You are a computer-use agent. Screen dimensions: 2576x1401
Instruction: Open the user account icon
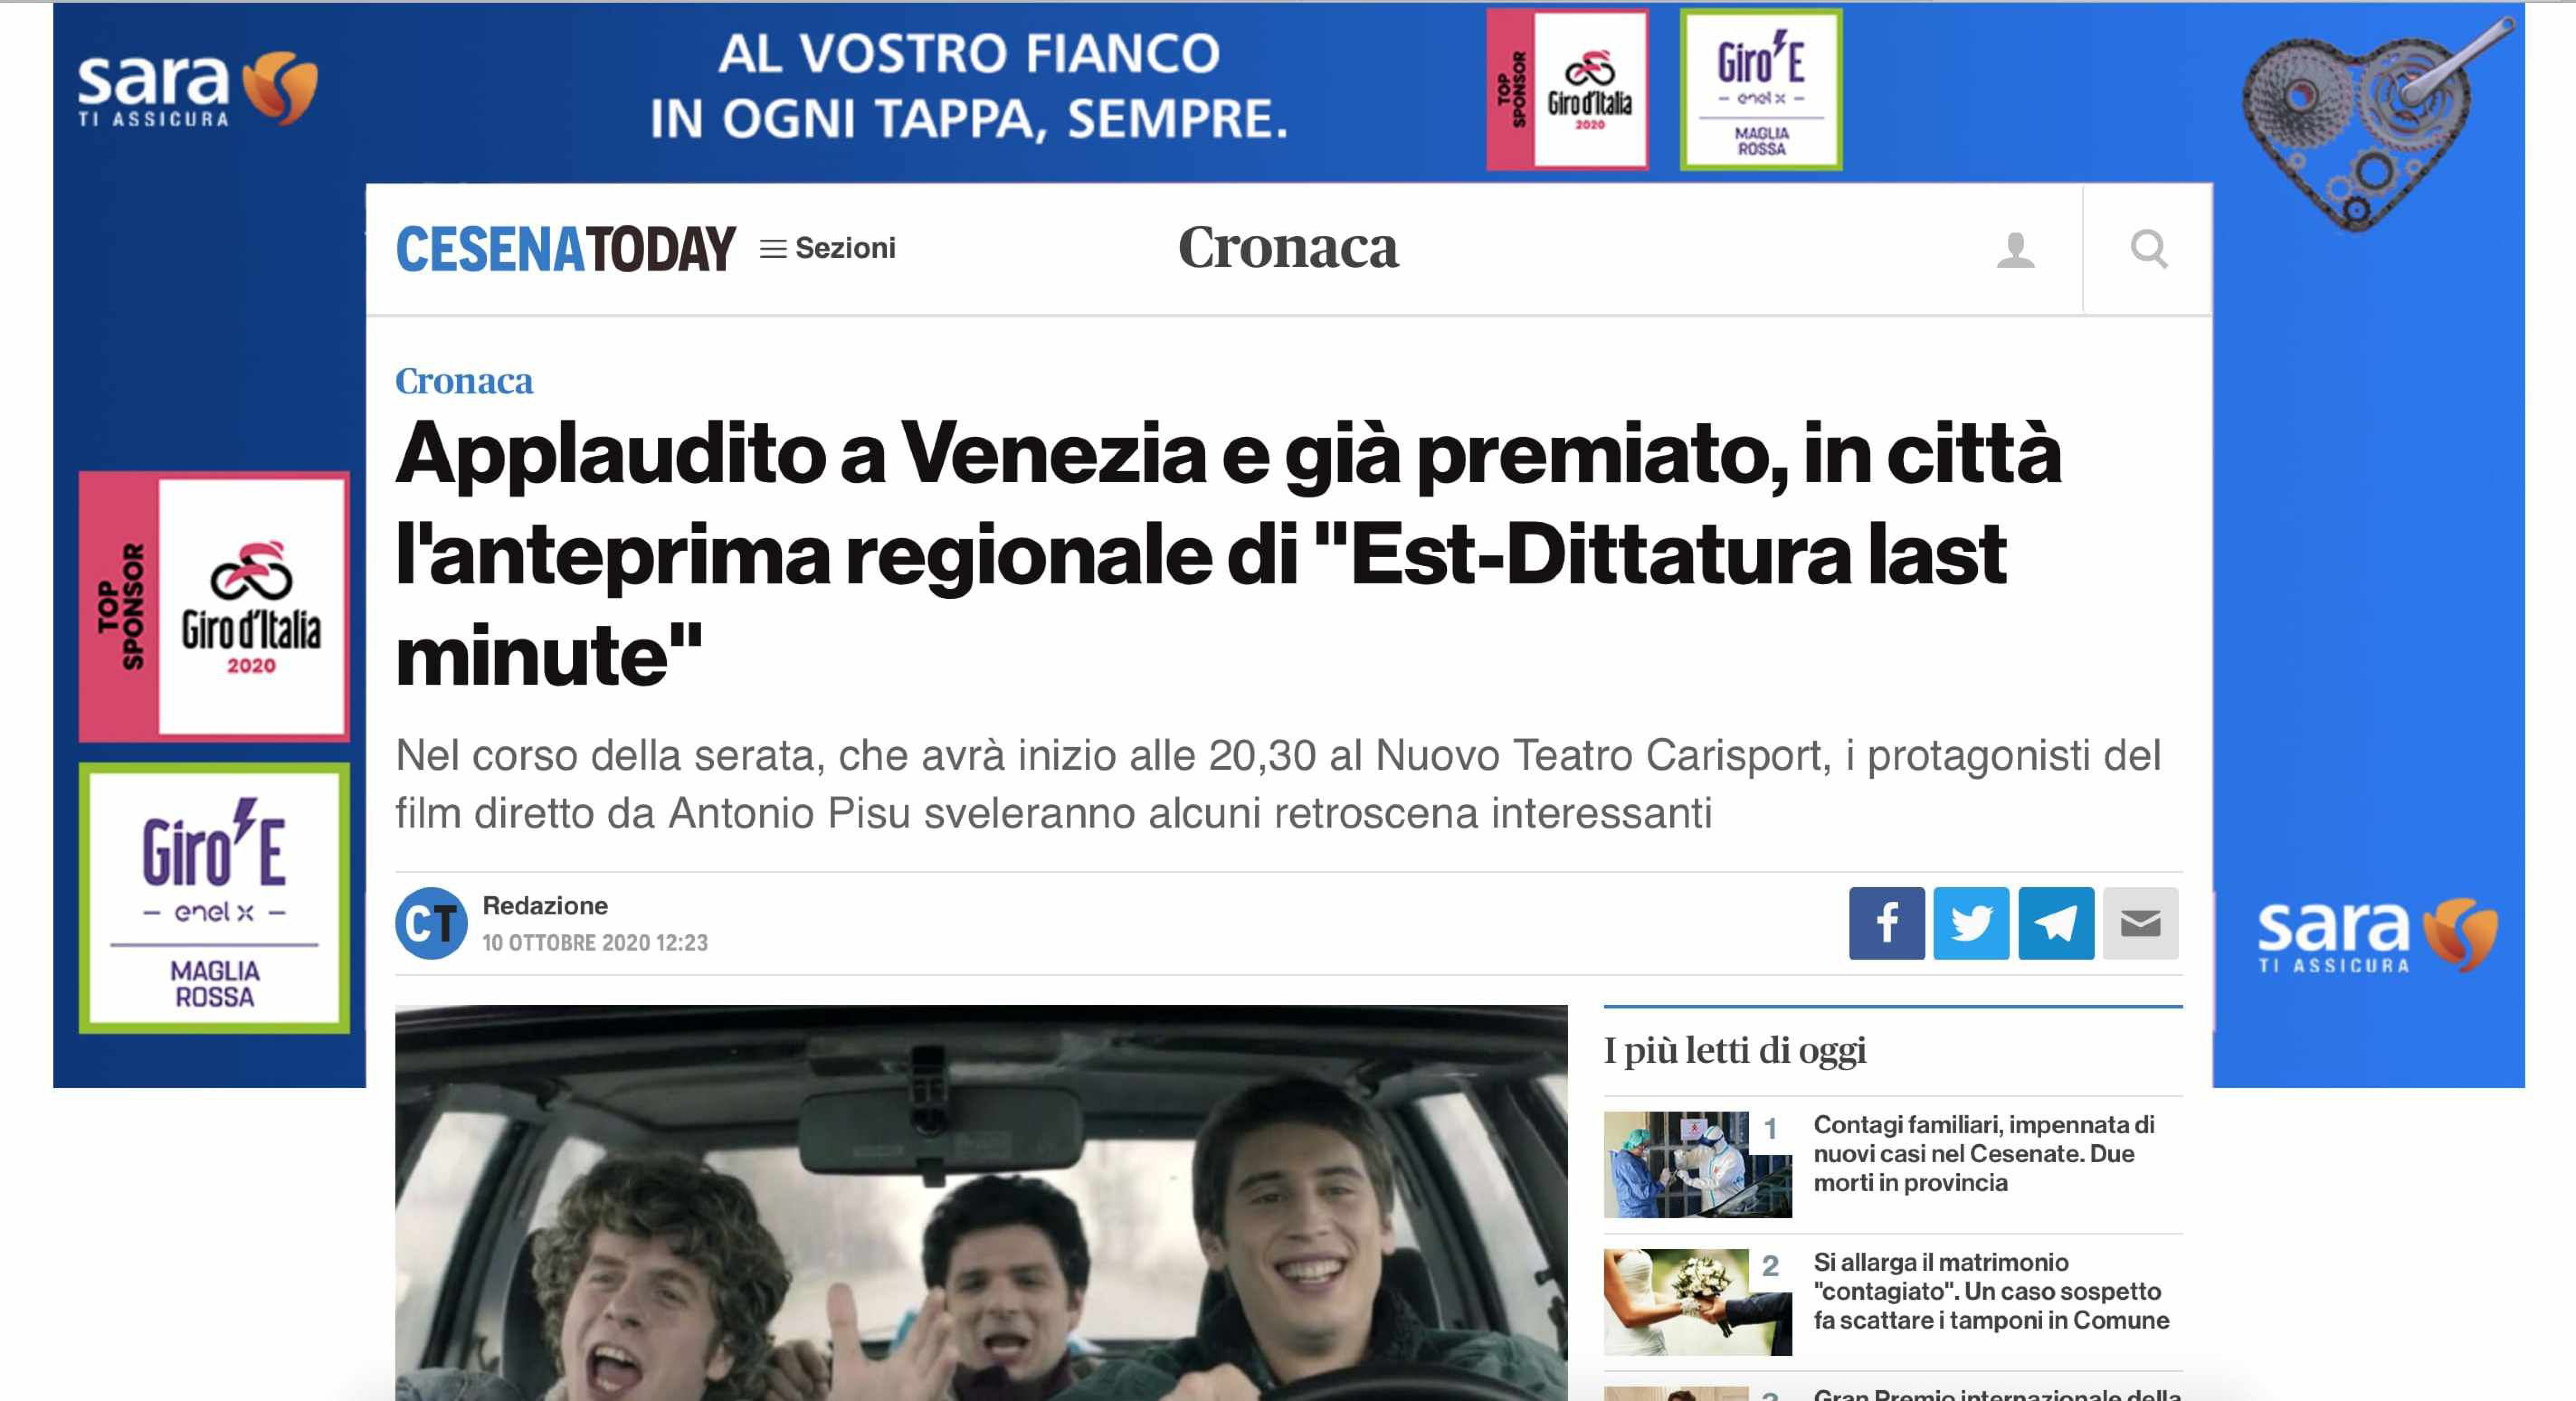pos(2015,249)
